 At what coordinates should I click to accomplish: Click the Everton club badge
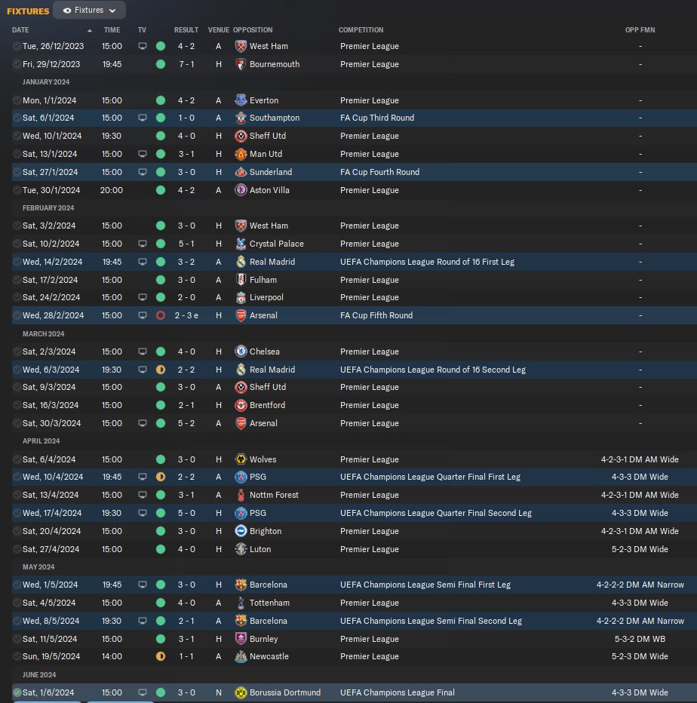241,100
